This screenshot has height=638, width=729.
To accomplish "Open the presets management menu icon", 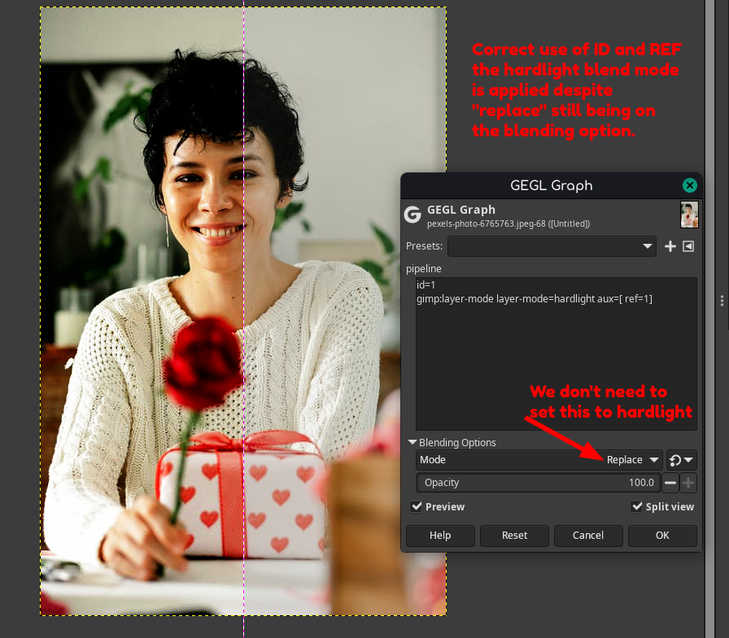I will 688,246.
